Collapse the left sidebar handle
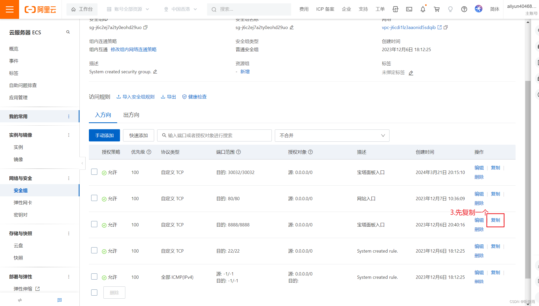The image size is (539, 306). coord(82,163)
